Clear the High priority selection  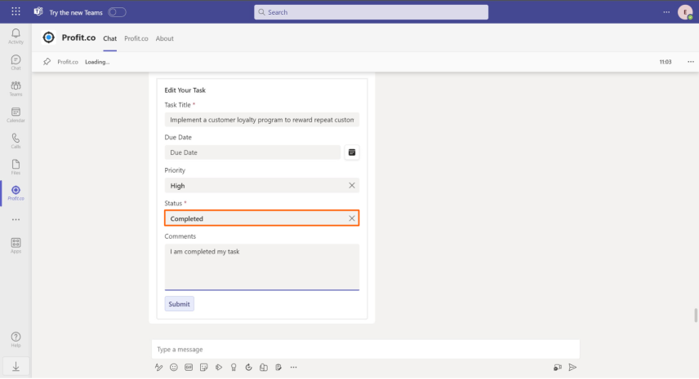(x=352, y=186)
